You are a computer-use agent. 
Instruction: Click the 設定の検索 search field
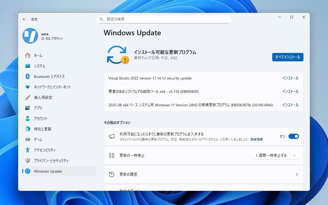[164, 19]
